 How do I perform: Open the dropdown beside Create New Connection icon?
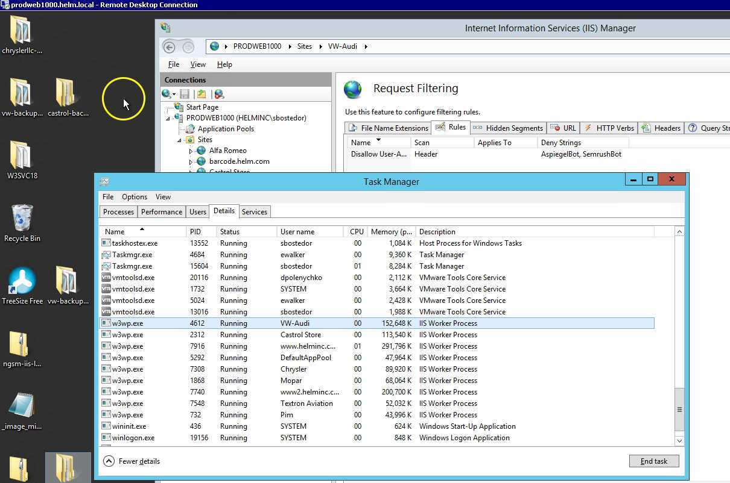tap(174, 94)
